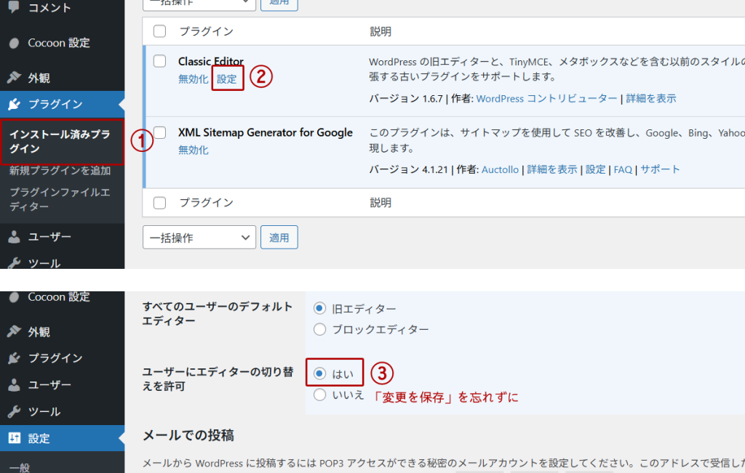Screen dimensions: 745x473
Task: Open 外観 menu on the editor settings screen
Action: [x=39, y=332]
